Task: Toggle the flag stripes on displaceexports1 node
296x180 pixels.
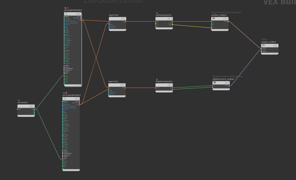Action: pos(170,85)
